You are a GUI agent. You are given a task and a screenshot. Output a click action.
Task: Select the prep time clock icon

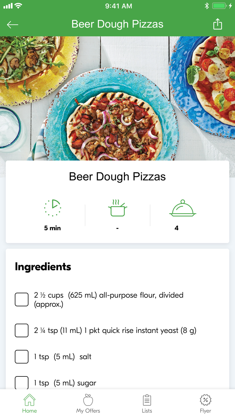pyautogui.click(x=52, y=207)
